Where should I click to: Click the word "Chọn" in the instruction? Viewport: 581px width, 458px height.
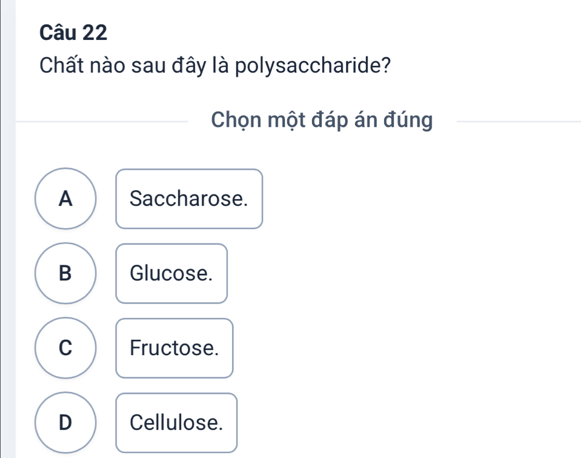coord(235,121)
